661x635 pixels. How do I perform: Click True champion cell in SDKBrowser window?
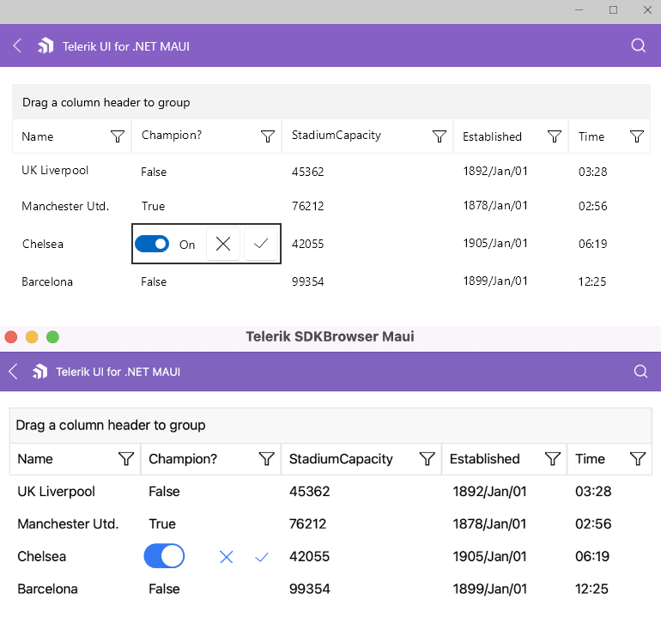[x=162, y=523]
